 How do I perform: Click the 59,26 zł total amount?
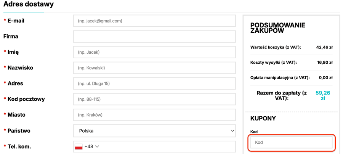(322, 95)
